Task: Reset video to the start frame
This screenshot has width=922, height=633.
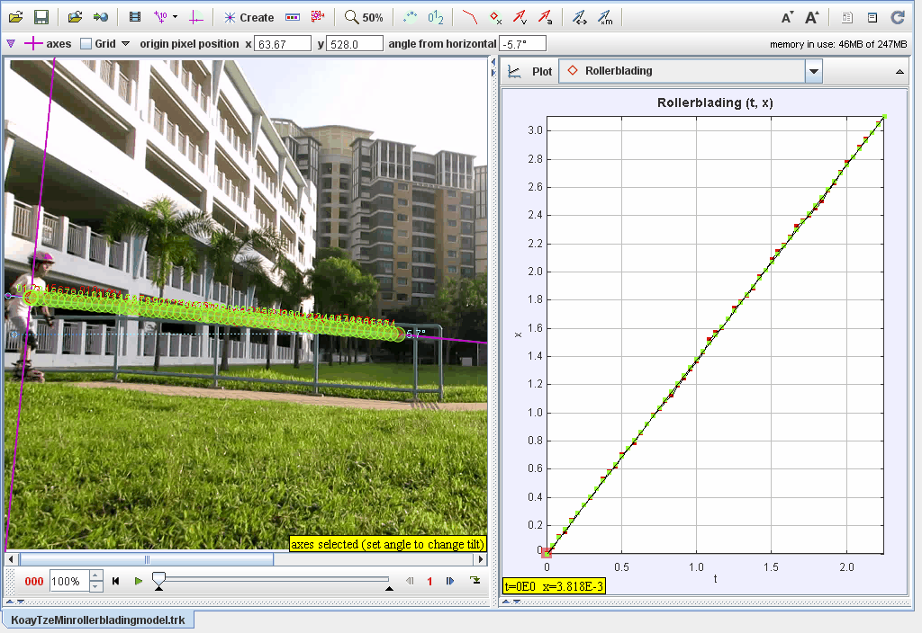Action: 116,582
